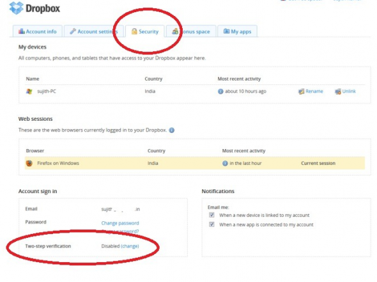The width and height of the screenshot is (377, 282).
Task: Click the Browser column header
Action: [35, 151]
